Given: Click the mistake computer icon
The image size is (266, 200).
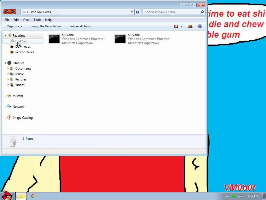Looking at the screenshot, I should tap(9, 96).
